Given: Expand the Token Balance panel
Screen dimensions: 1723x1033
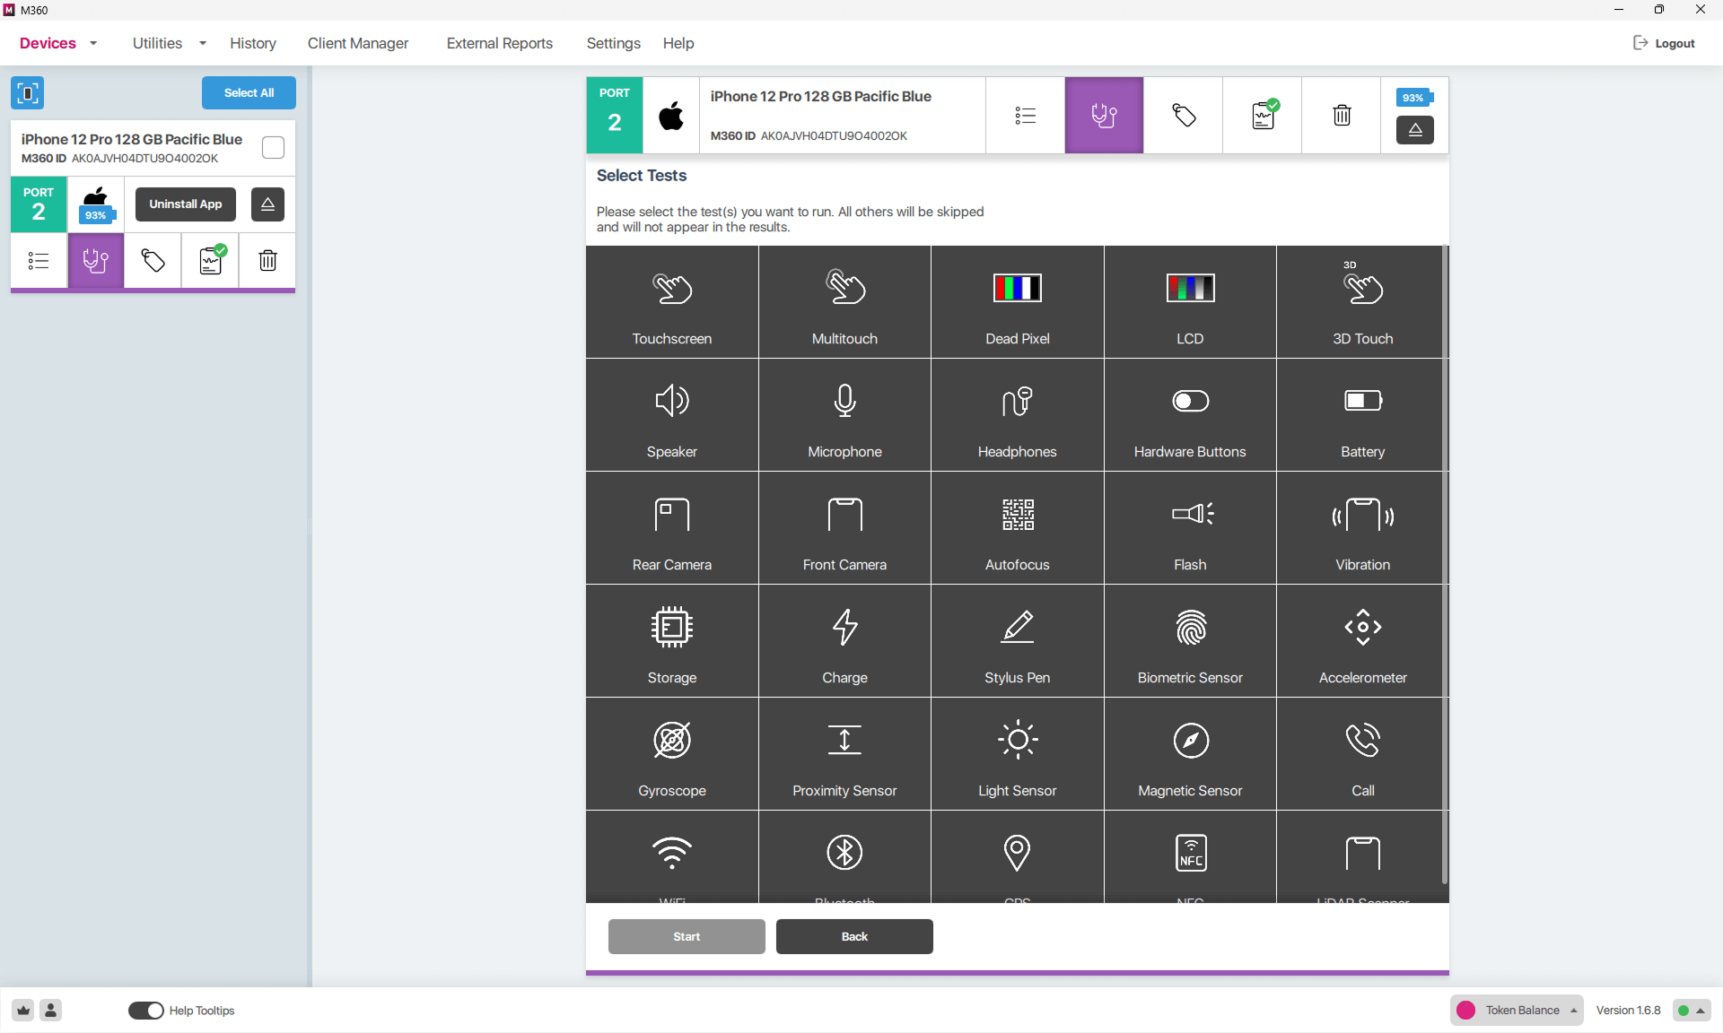Looking at the screenshot, I should tap(1517, 1011).
